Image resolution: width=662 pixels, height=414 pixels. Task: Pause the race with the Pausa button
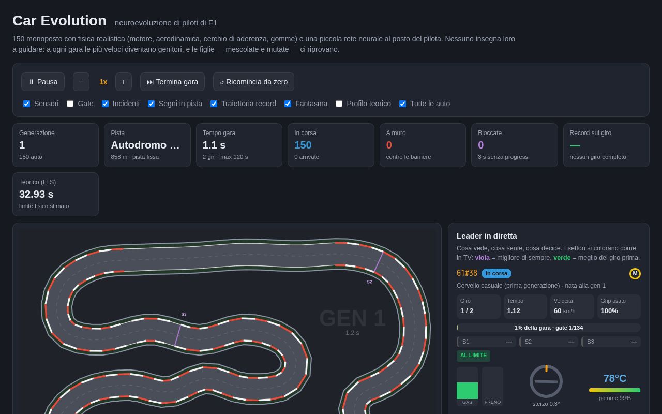click(43, 82)
